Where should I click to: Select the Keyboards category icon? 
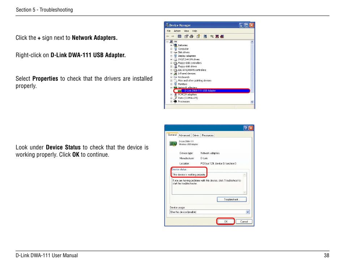click(x=175, y=77)
